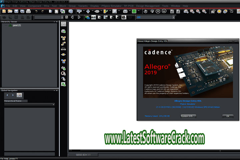Open the Variants menu
Image resolution: width=240 pixels, height=160 pixels.
click(83, 6)
